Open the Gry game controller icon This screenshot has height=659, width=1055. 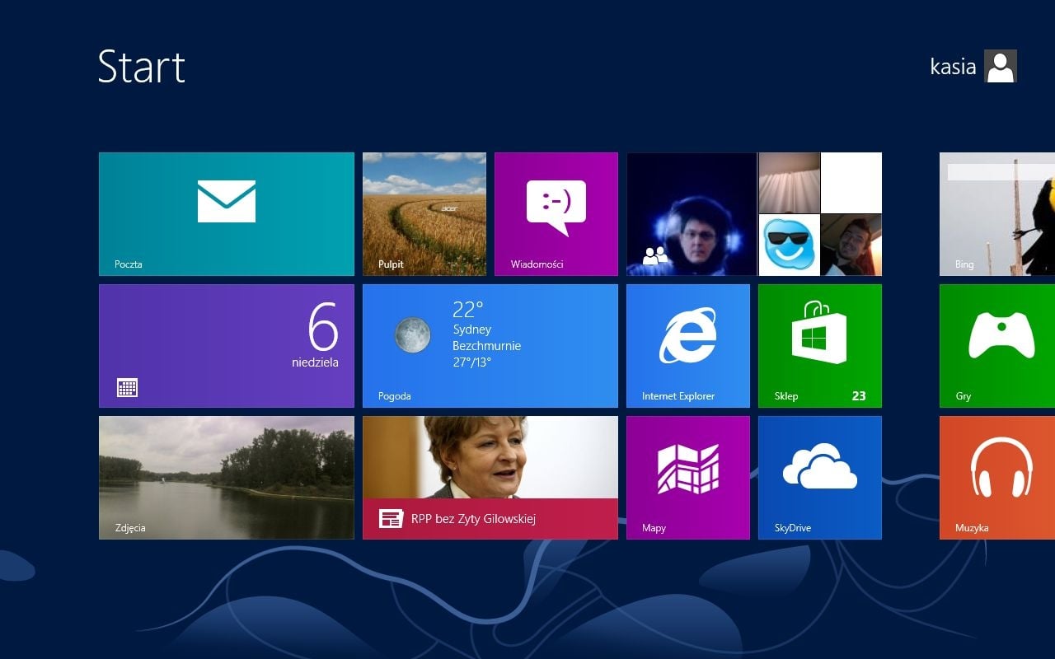coord(1001,334)
